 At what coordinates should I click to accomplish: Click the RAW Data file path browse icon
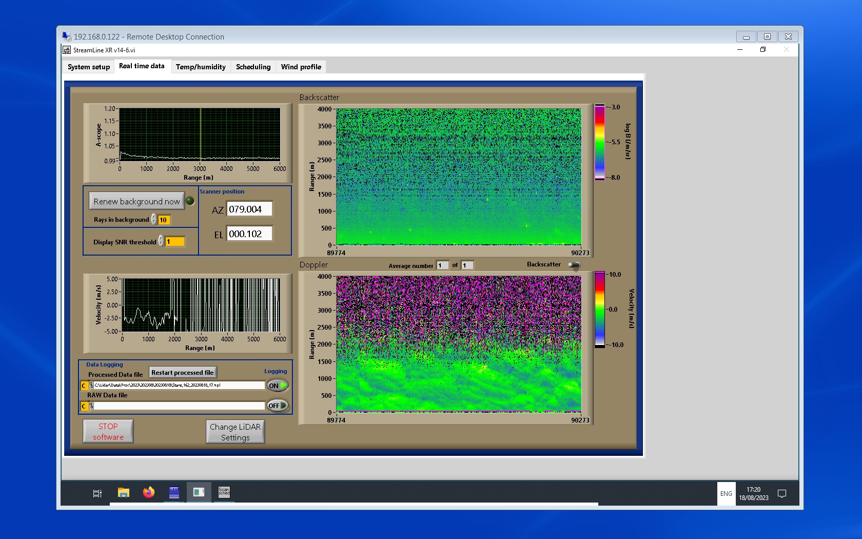point(91,406)
